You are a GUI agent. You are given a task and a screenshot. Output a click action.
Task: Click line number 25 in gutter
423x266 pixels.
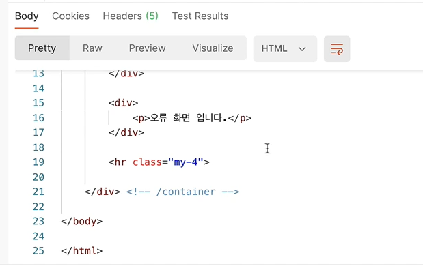coord(38,251)
